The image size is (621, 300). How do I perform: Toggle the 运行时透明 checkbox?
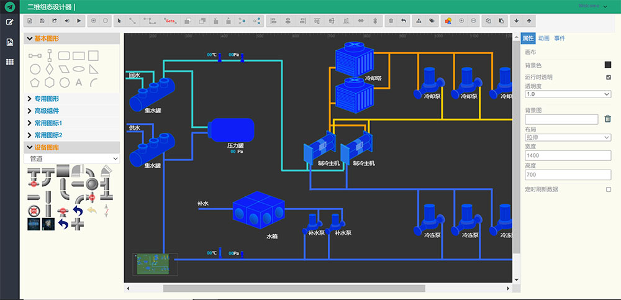pos(609,77)
